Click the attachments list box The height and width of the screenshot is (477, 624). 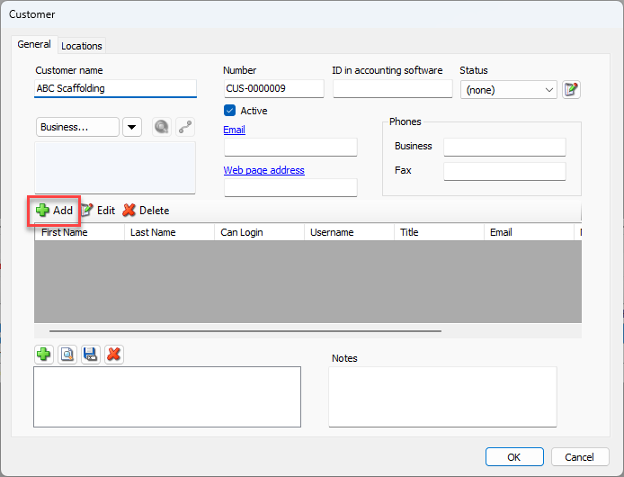coord(167,397)
